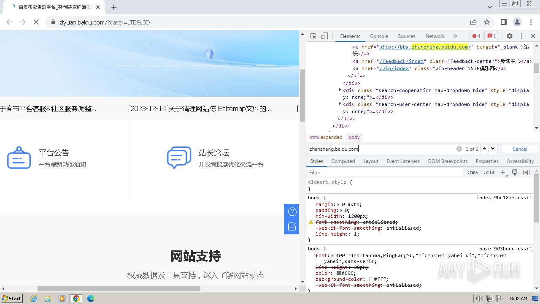
Task: Click the styles Filter input field
Action: click(x=385, y=172)
